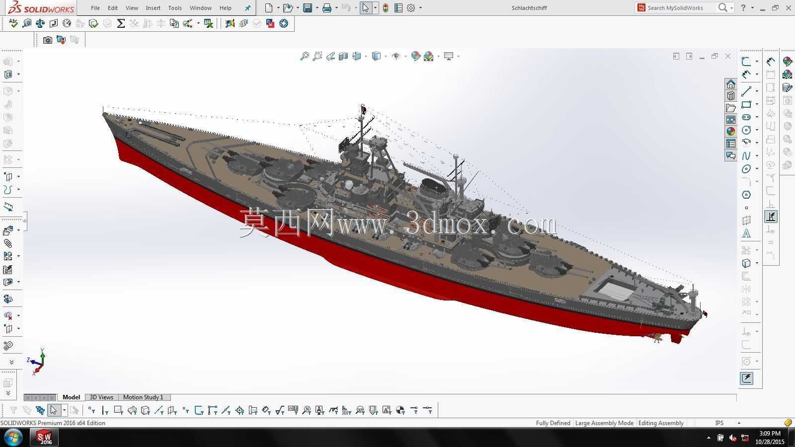This screenshot has height=447, width=795.
Task: Open the Insert menu
Action: 153,8
